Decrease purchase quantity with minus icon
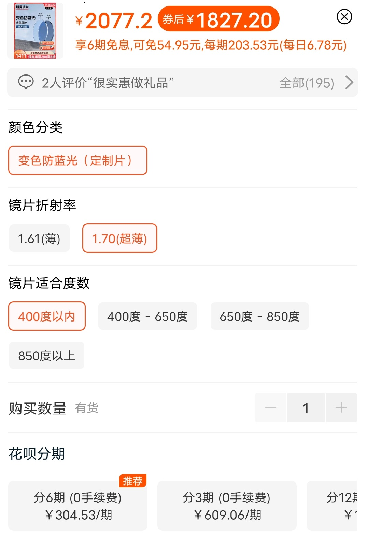Viewport: 367px width, 547px height. tap(270, 408)
